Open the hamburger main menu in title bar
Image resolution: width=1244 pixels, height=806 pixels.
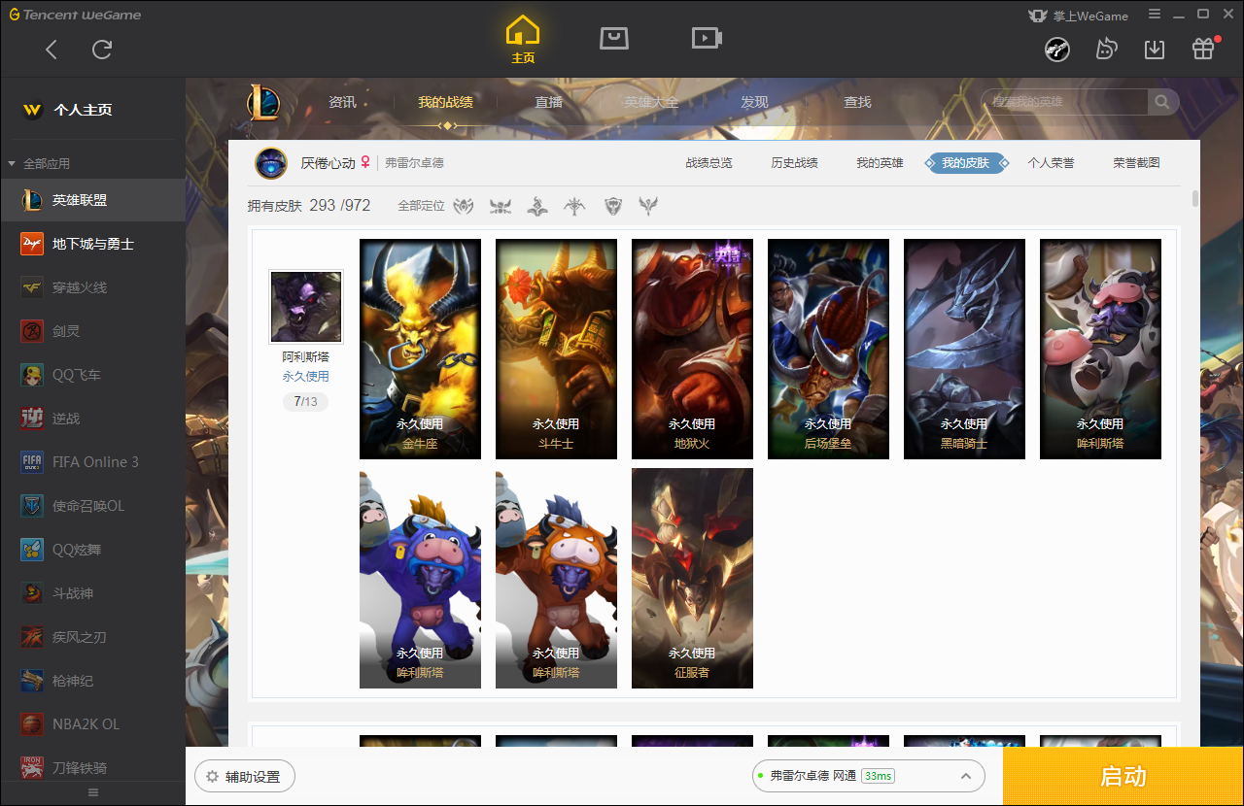point(1155,15)
